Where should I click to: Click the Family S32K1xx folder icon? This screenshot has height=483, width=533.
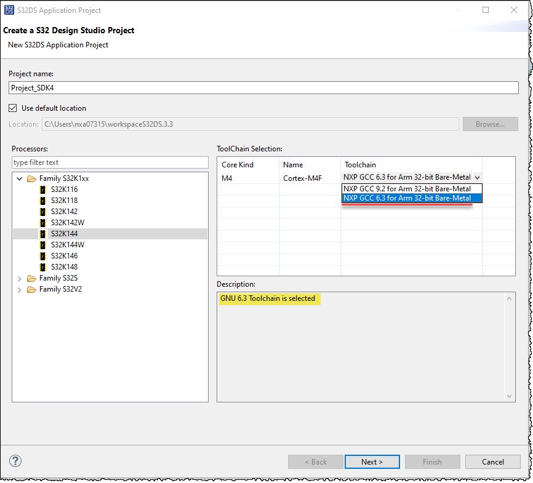pos(31,178)
